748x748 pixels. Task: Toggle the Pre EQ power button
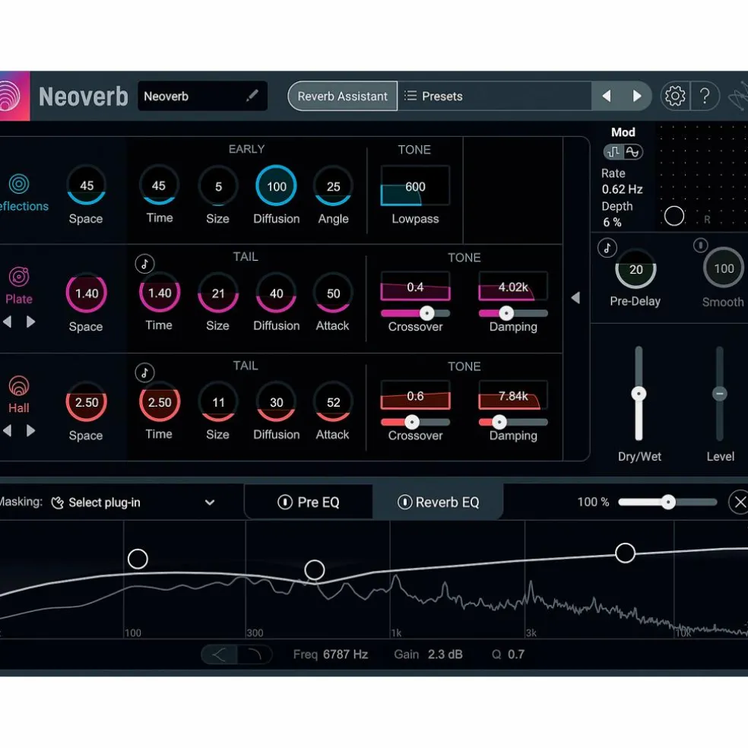point(285,502)
